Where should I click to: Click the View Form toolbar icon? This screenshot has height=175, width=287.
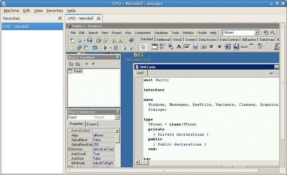pyautogui.click(x=79, y=48)
